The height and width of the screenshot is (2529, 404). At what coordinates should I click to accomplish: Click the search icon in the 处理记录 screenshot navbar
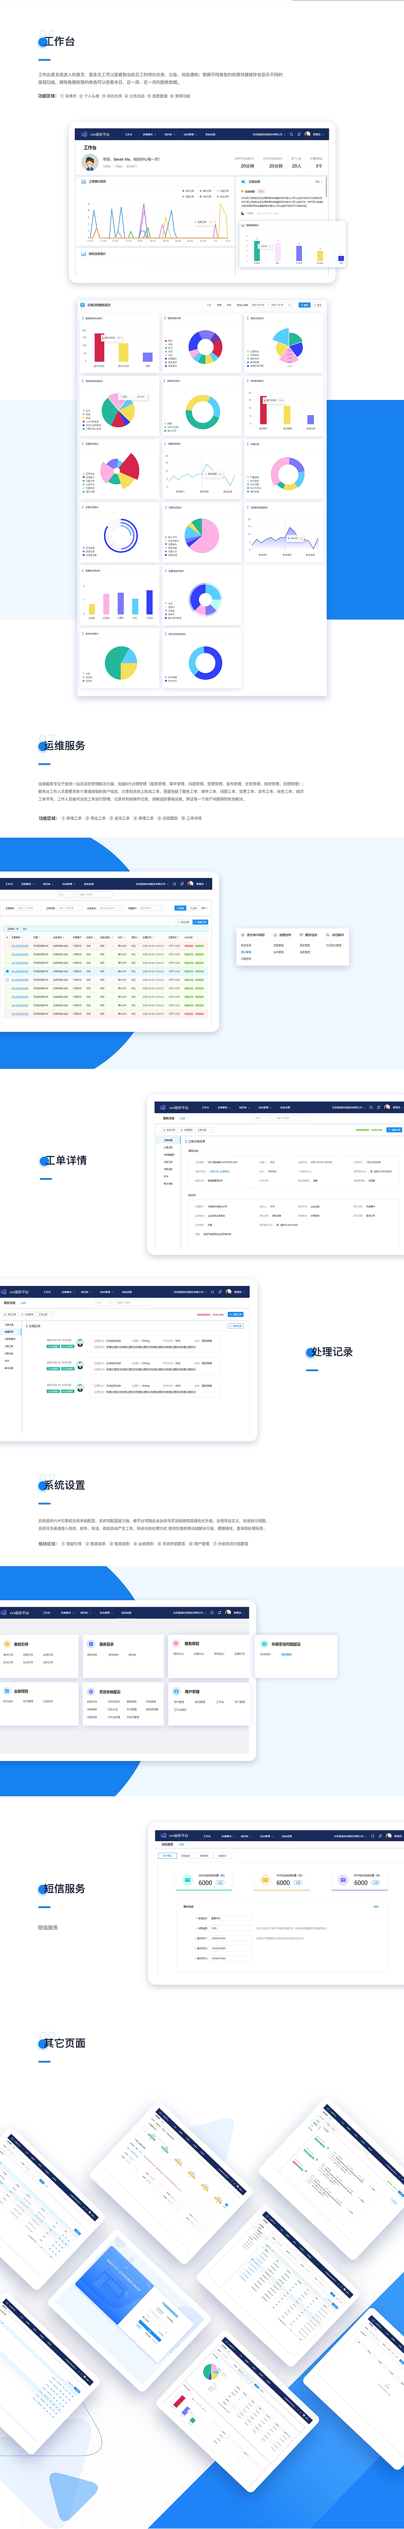coord(213,1292)
